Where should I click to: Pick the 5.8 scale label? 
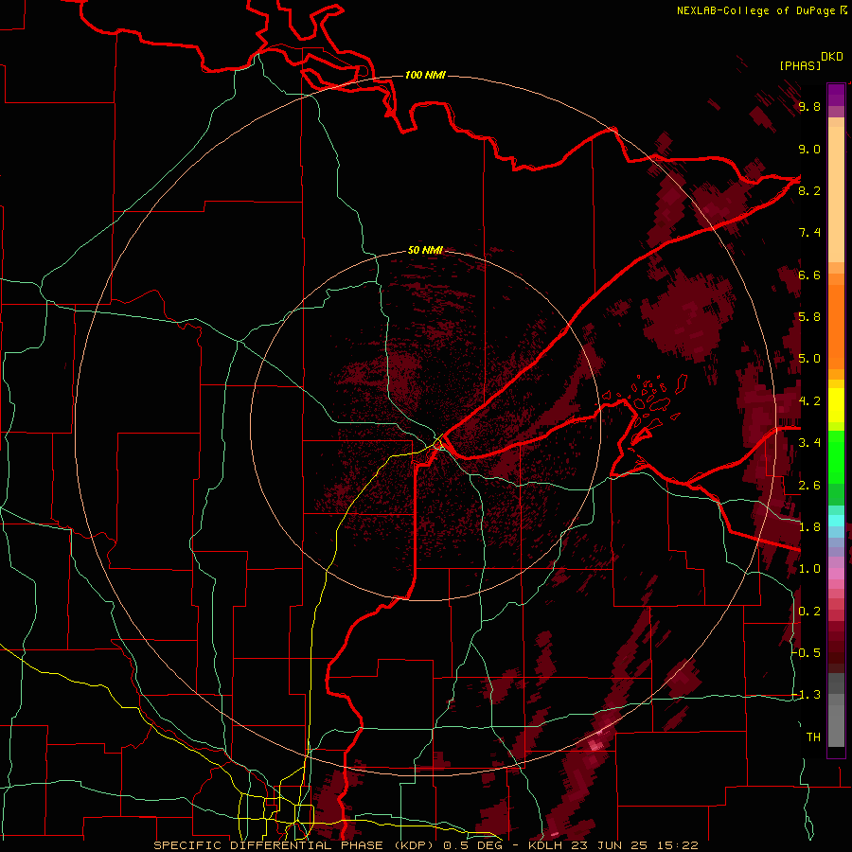[809, 317]
